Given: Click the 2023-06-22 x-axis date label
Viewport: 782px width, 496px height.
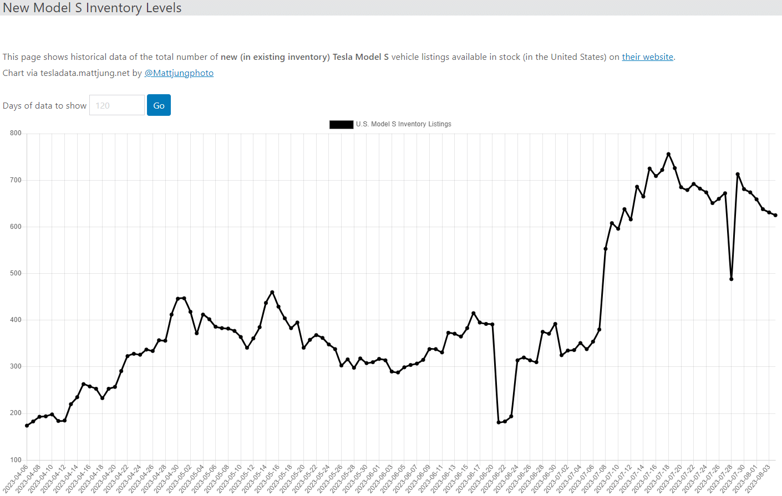Looking at the screenshot, I should (493, 479).
